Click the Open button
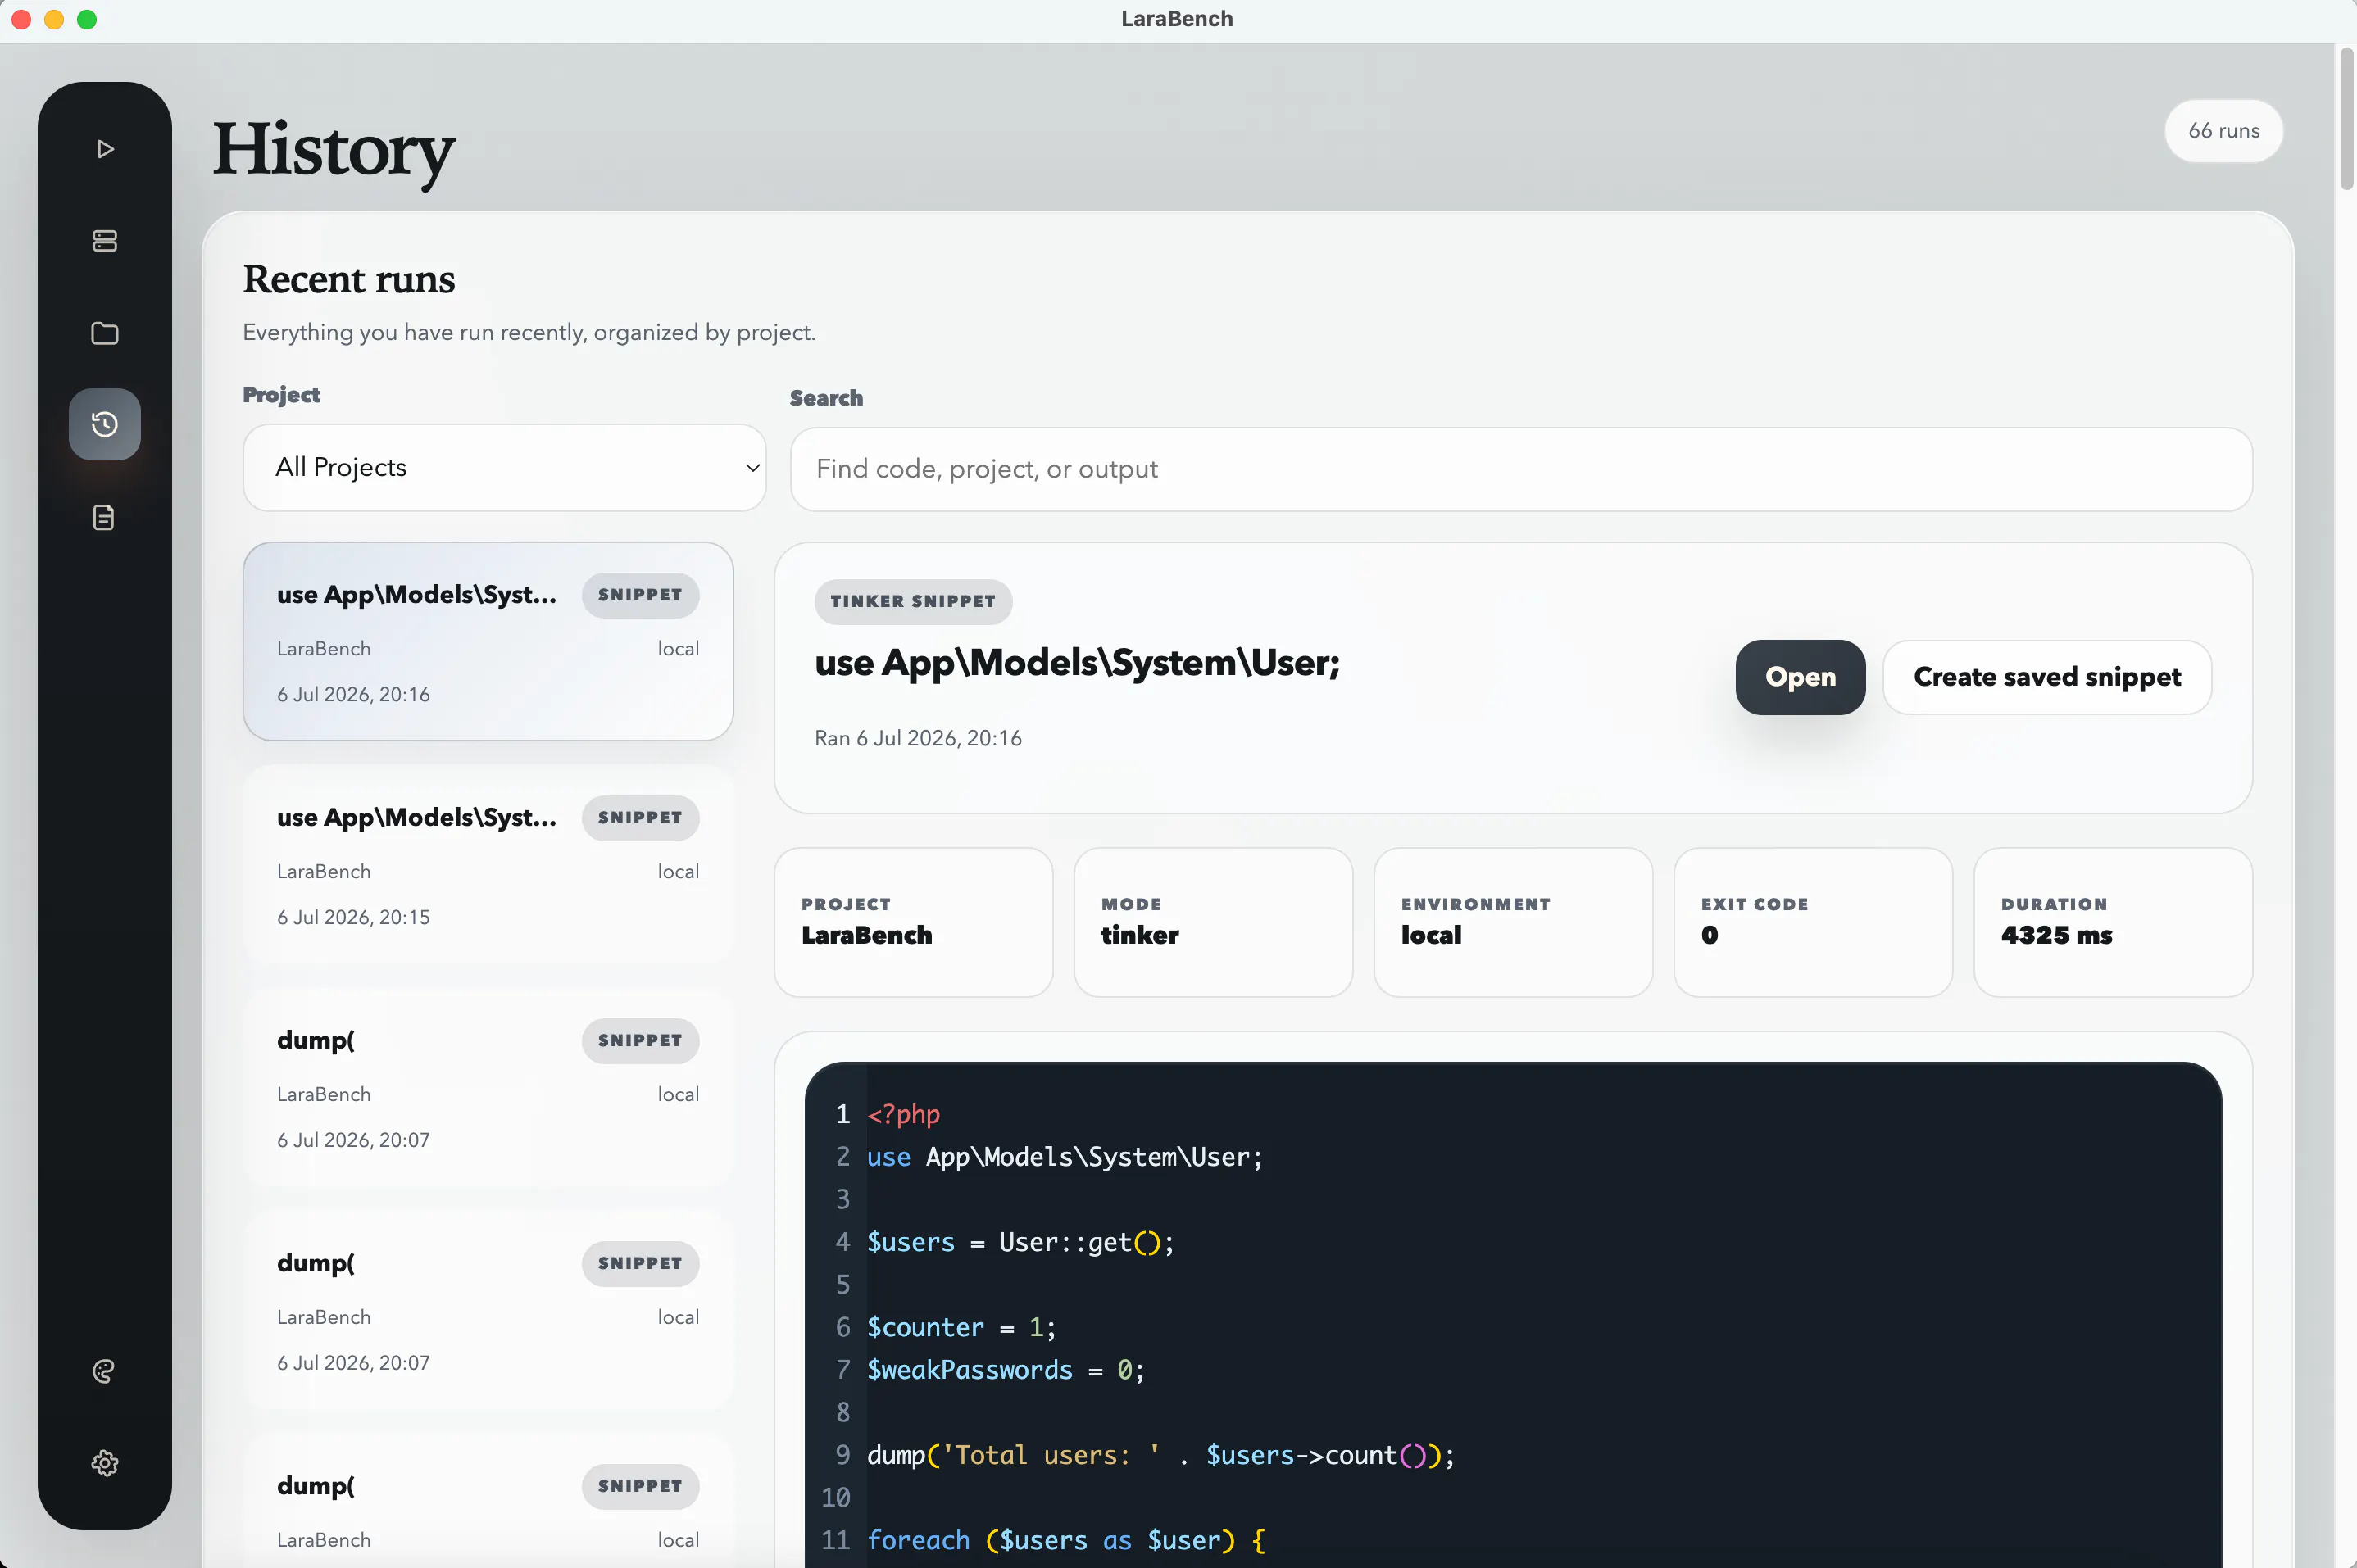The width and height of the screenshot is (2357, 1568). coord(1800,677)
